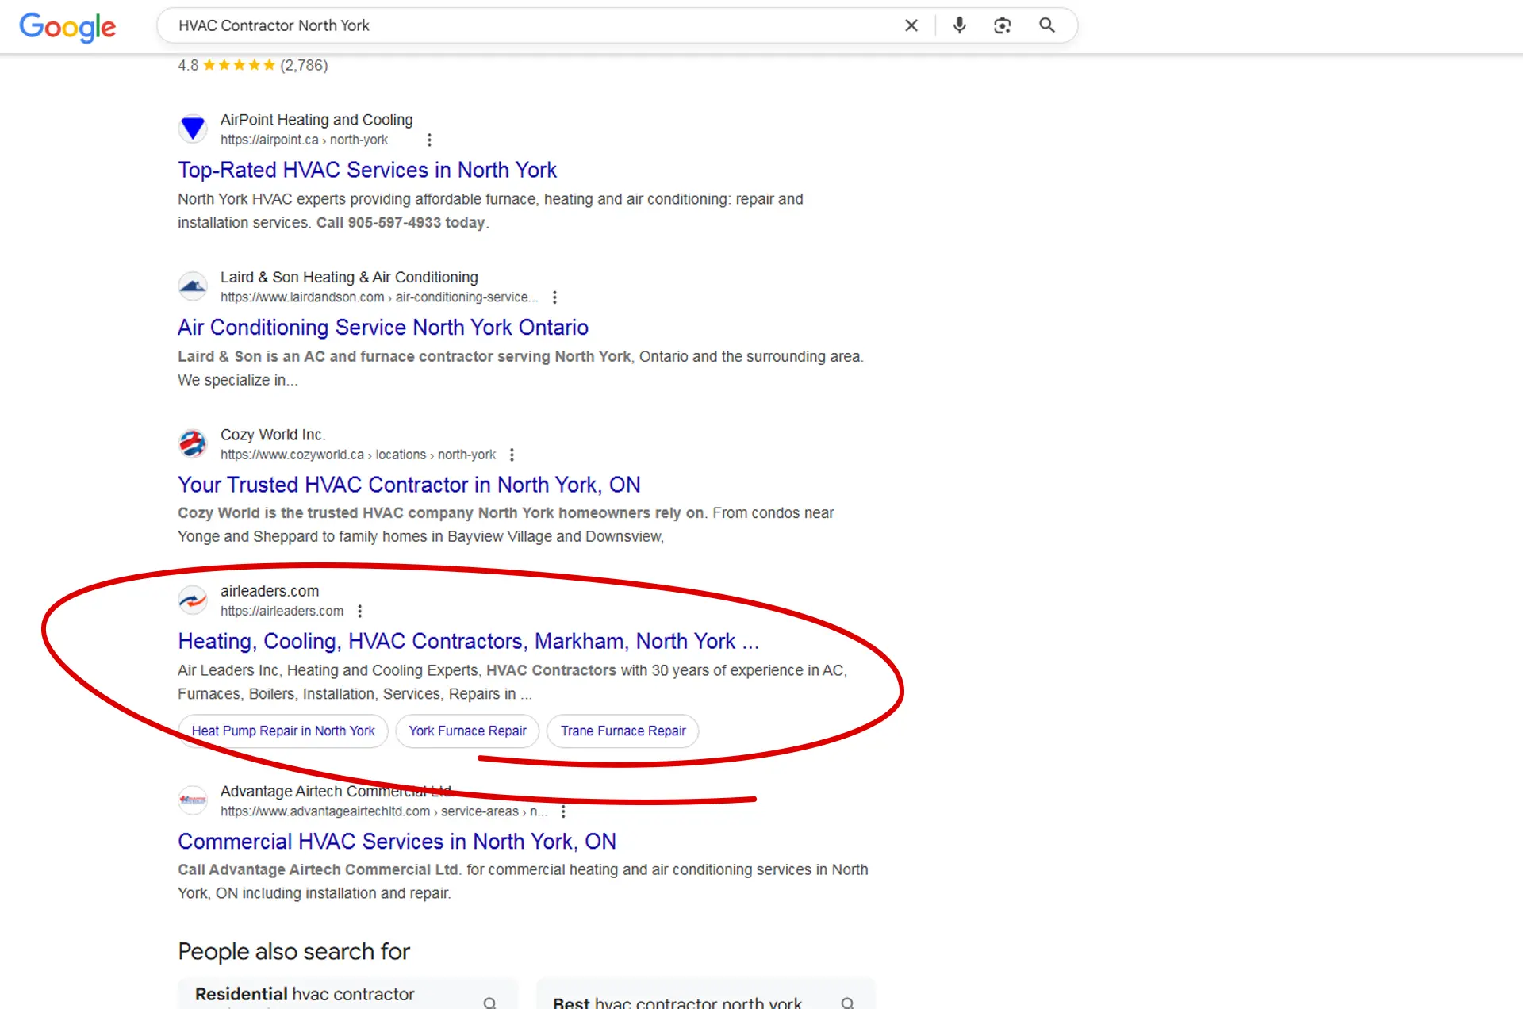This screenshot has height=1009, width=1523.
Task: Click the magnifying glass search button
Action: point(1046,25)
